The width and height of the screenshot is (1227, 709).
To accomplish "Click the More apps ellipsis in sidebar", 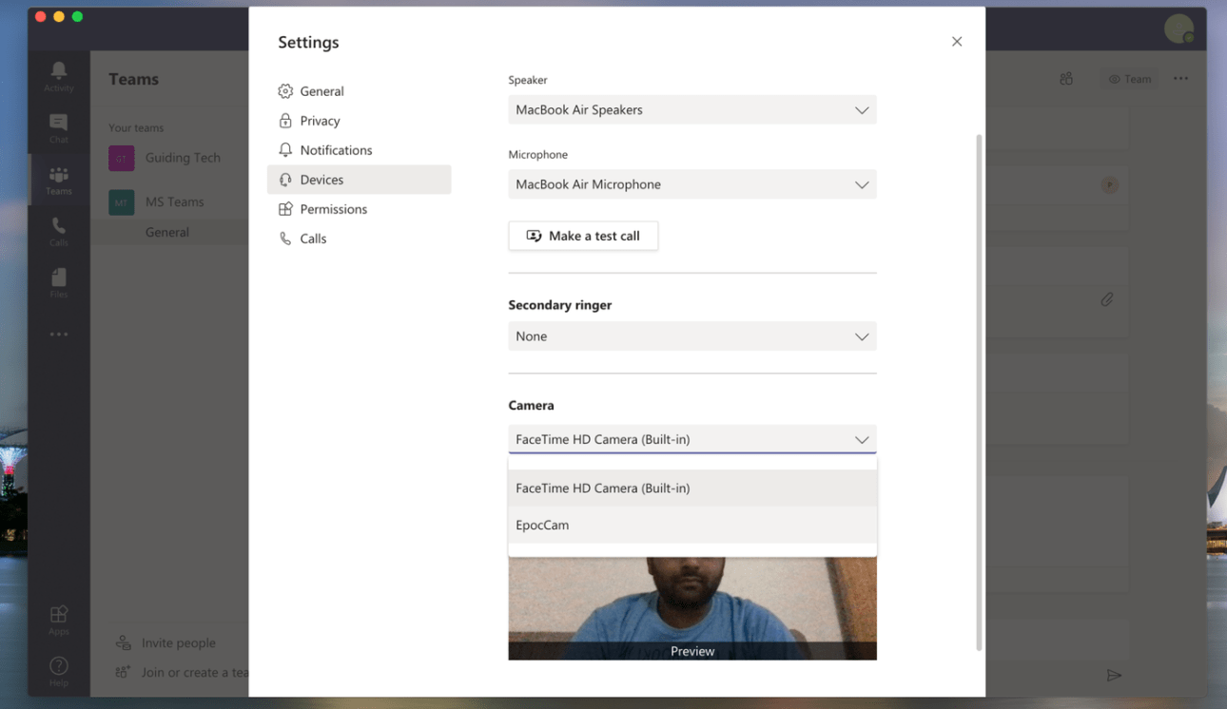I will pyautogui.click(x=58, y=335).
